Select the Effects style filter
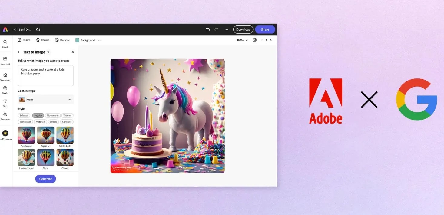 54,122
